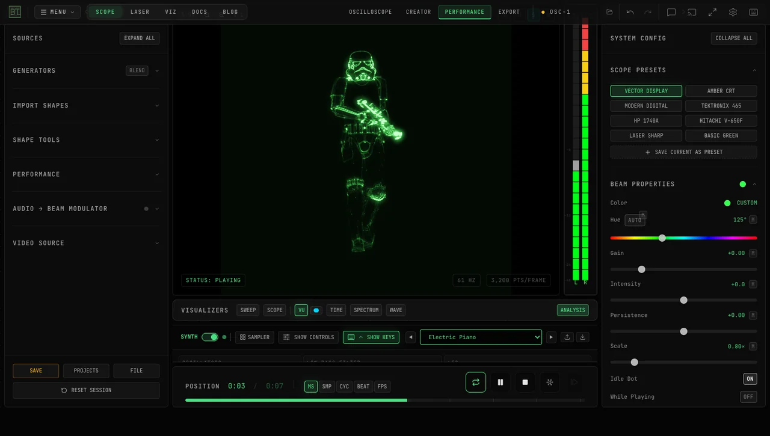Enter fullscreen with the expand arrows icon

(712, 12)
